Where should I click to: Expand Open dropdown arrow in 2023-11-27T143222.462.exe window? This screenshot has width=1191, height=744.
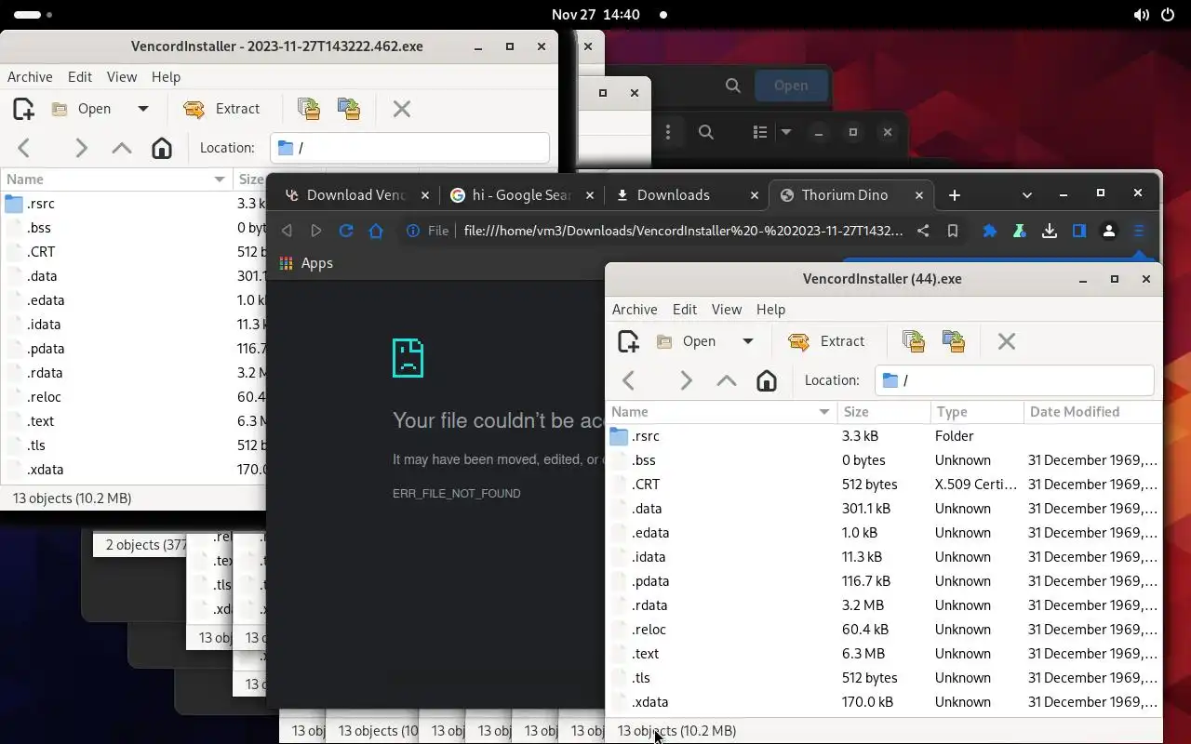pyautogui.click(x=143, y=109)
